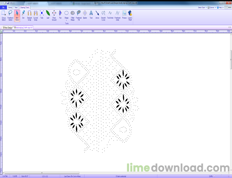
Task: Open the Select Style dropdown
Action: tap(202, 7)
